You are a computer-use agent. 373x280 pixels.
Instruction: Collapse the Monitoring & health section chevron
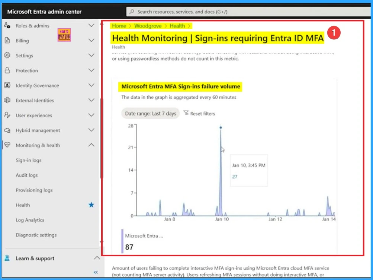click(91, 145)
